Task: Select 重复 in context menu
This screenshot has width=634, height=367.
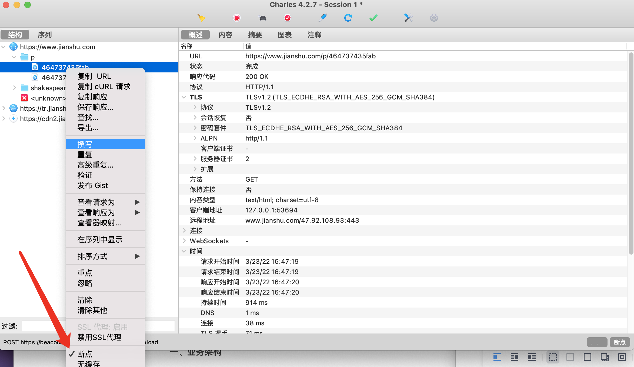Action: pos(105,155)
